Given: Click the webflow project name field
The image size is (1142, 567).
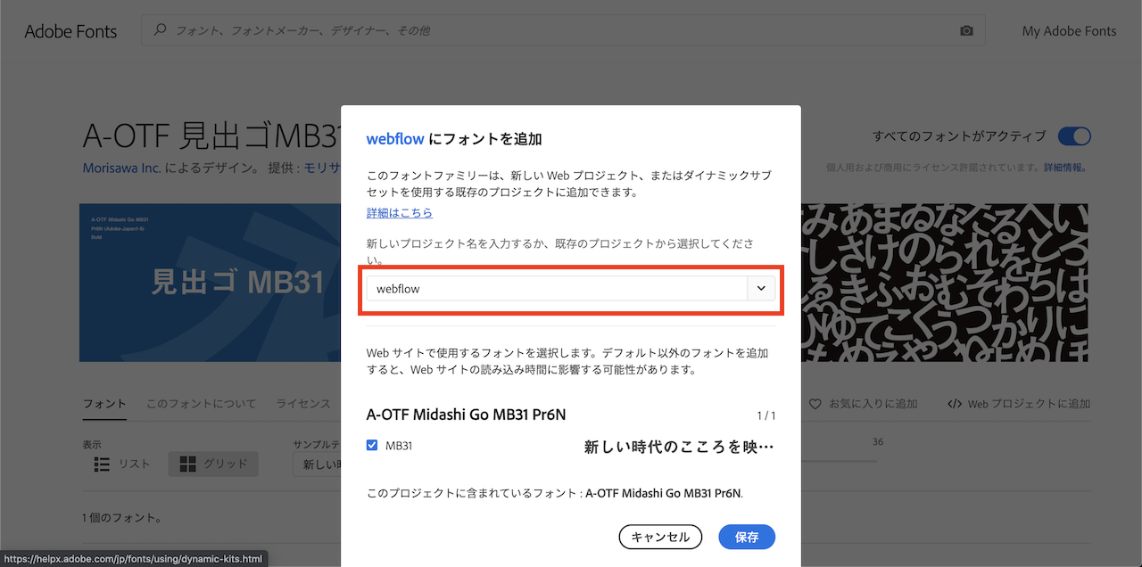Looking at the screenshot, I should pyautogui.click(x=557, y=288).
